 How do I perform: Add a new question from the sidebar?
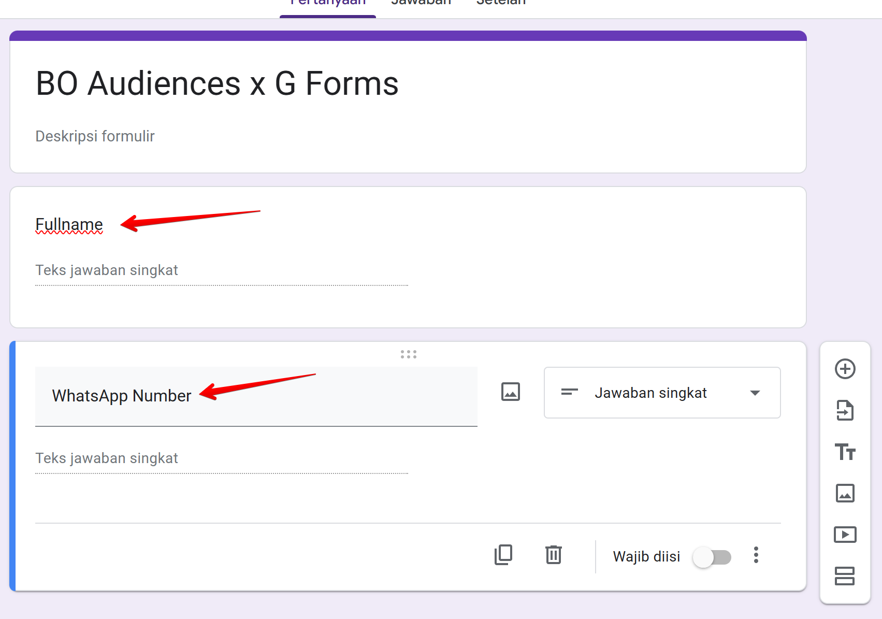point(845,369)
